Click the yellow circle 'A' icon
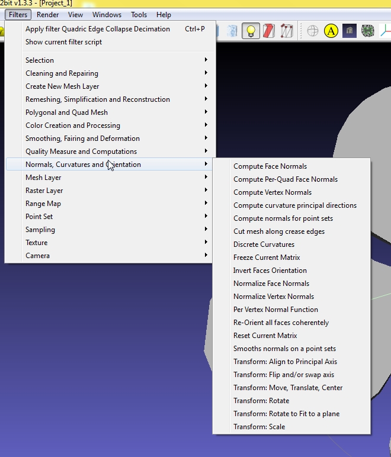 point(331,31)
